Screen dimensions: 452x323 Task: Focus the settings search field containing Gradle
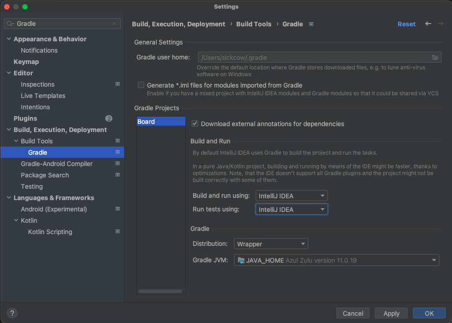62,24
